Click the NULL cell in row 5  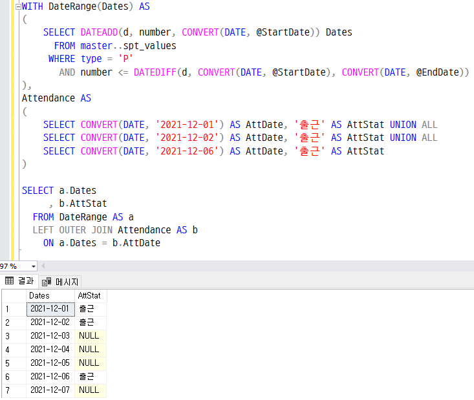point(91,363)
